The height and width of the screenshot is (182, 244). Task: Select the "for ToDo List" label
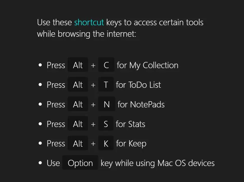138,85
